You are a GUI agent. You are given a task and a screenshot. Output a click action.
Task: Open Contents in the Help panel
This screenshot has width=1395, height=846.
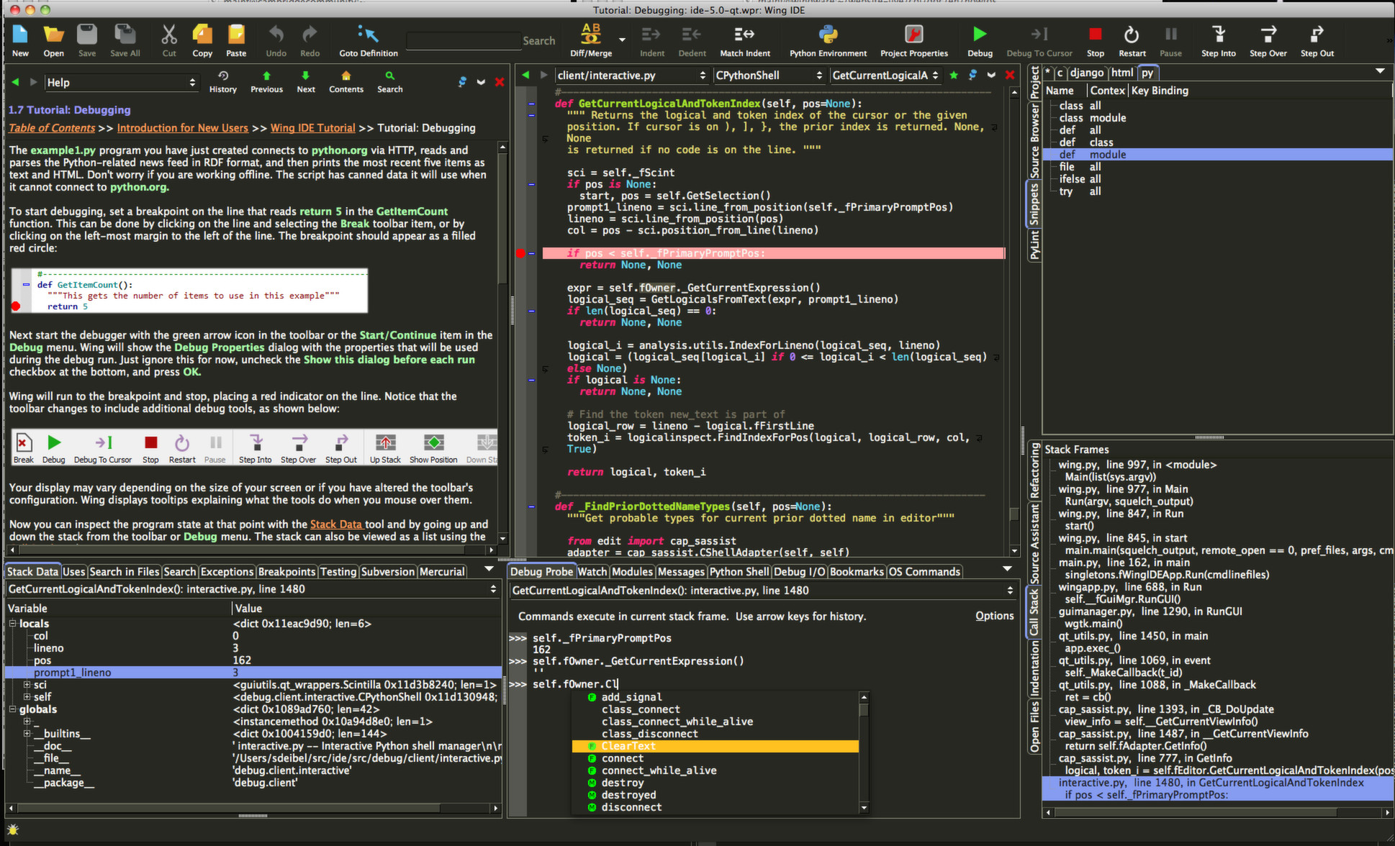point(346,78)
